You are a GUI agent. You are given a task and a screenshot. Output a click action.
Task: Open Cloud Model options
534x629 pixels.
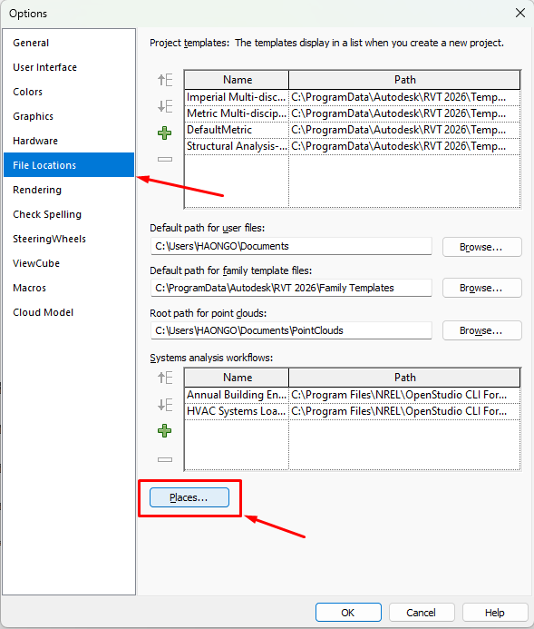pos(69,311)
